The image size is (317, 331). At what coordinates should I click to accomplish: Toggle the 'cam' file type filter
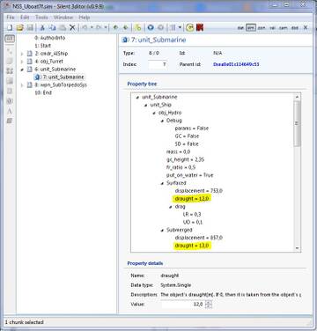(x=283, y=28)
